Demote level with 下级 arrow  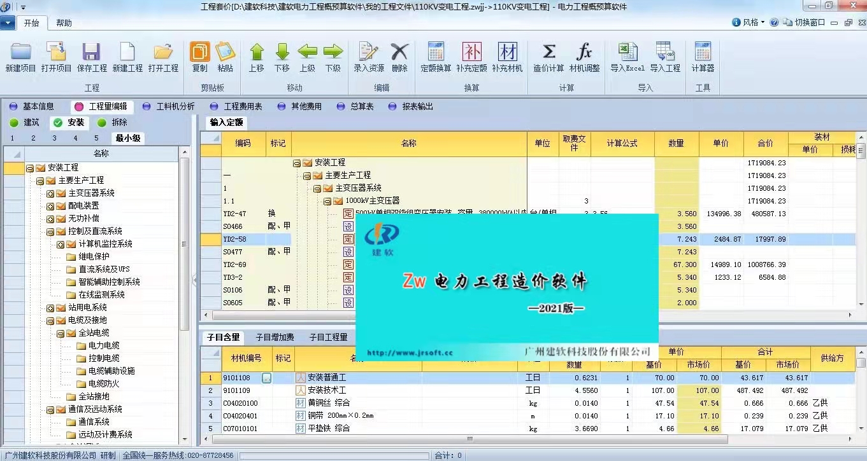point(333,57)
